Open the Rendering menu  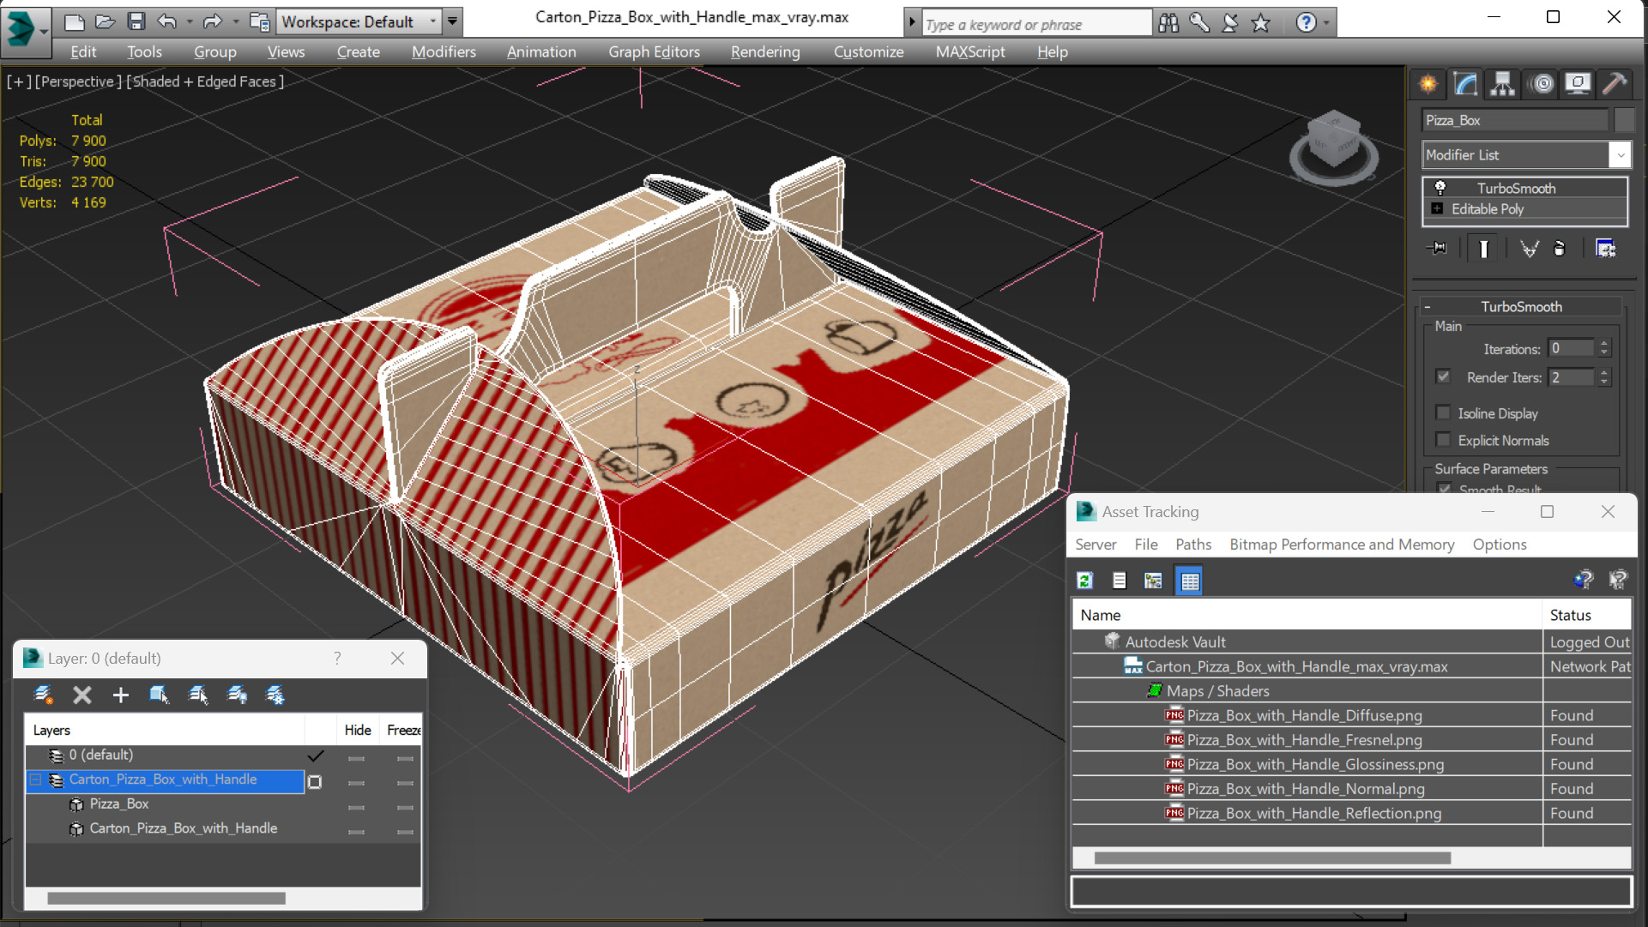click(764, 51)
